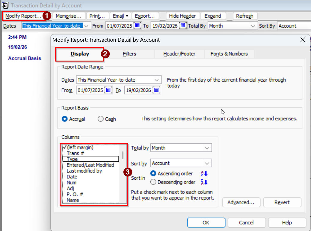Switch to the Filters tab

pos(129,54)
